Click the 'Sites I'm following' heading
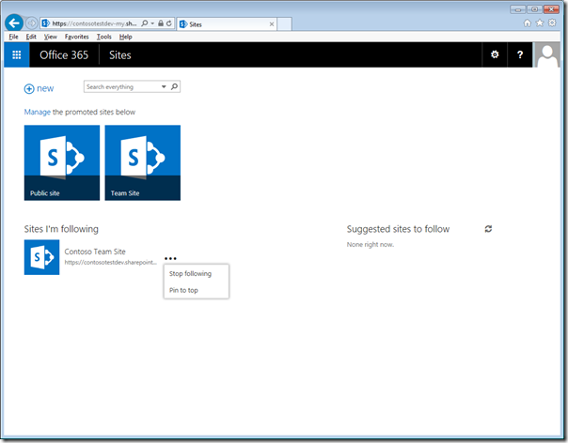Viewport: 568px width, 443px height. click(61, 229)
